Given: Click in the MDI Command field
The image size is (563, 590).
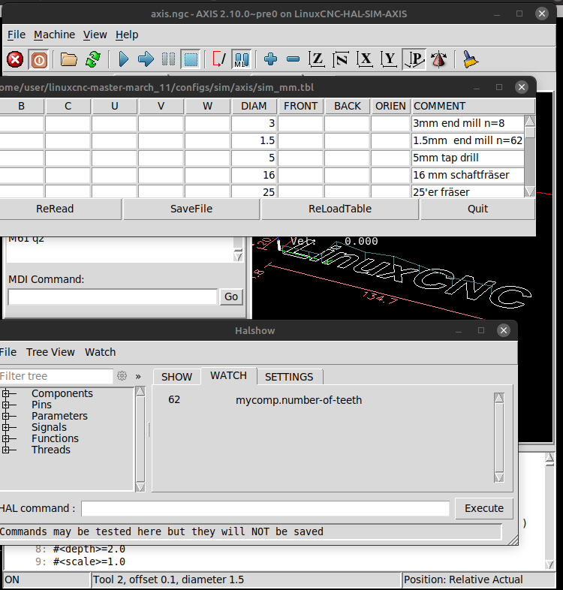Looking at the screenshot, I should click(113, 297).
